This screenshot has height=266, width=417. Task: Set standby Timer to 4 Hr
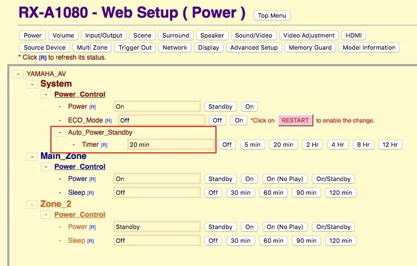click(x=338, y=145)
